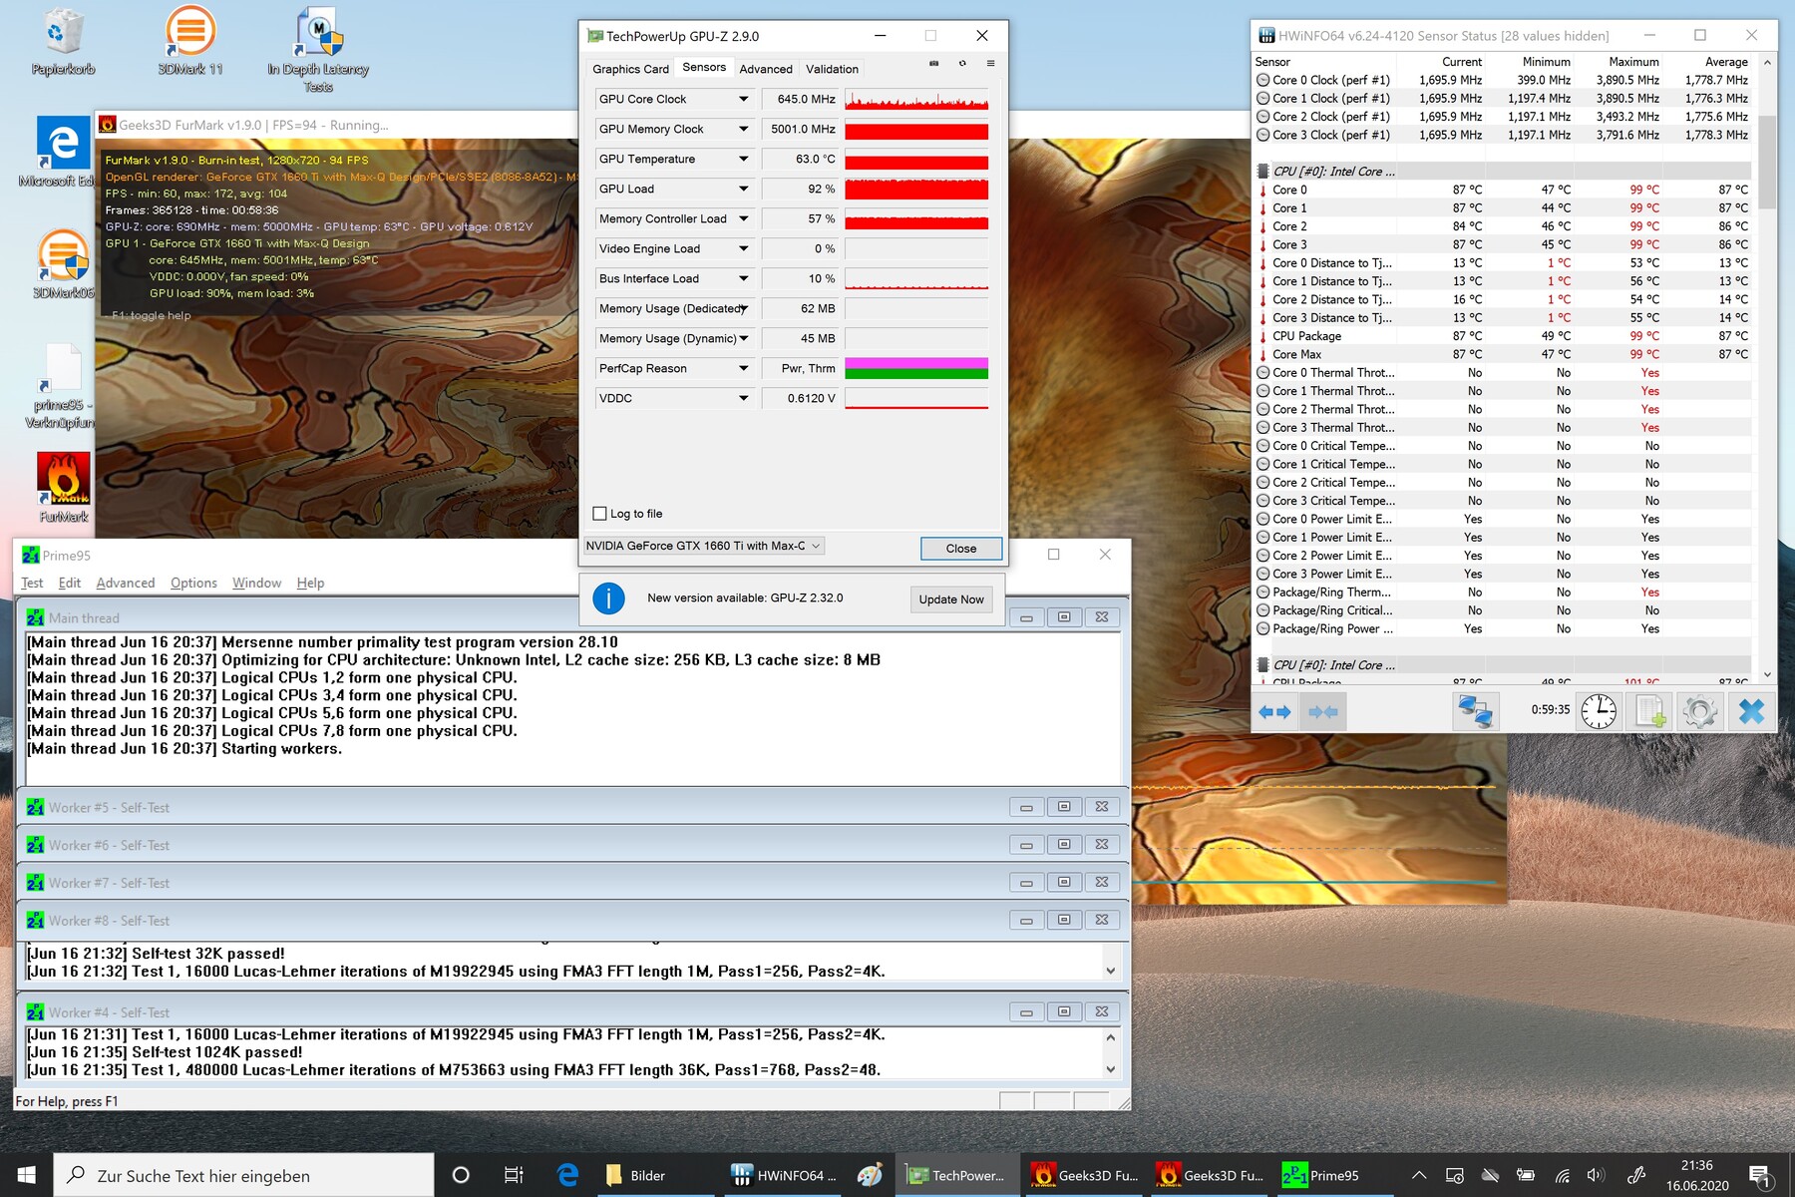Open the VDDC sensor dropdown

click(743, 398)
